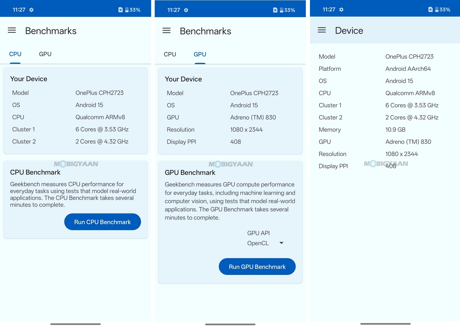Tap 'Benchmarks' title on middle screen
This screenshot has width=460, height=328.
click(x=206, y=31)
